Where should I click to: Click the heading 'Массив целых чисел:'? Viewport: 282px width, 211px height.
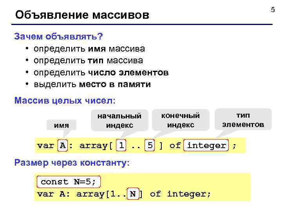coord(65,100)
